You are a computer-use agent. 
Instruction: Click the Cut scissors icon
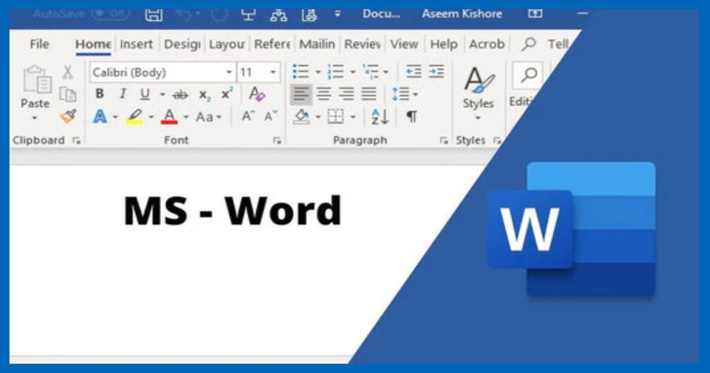tap(68, 72)
